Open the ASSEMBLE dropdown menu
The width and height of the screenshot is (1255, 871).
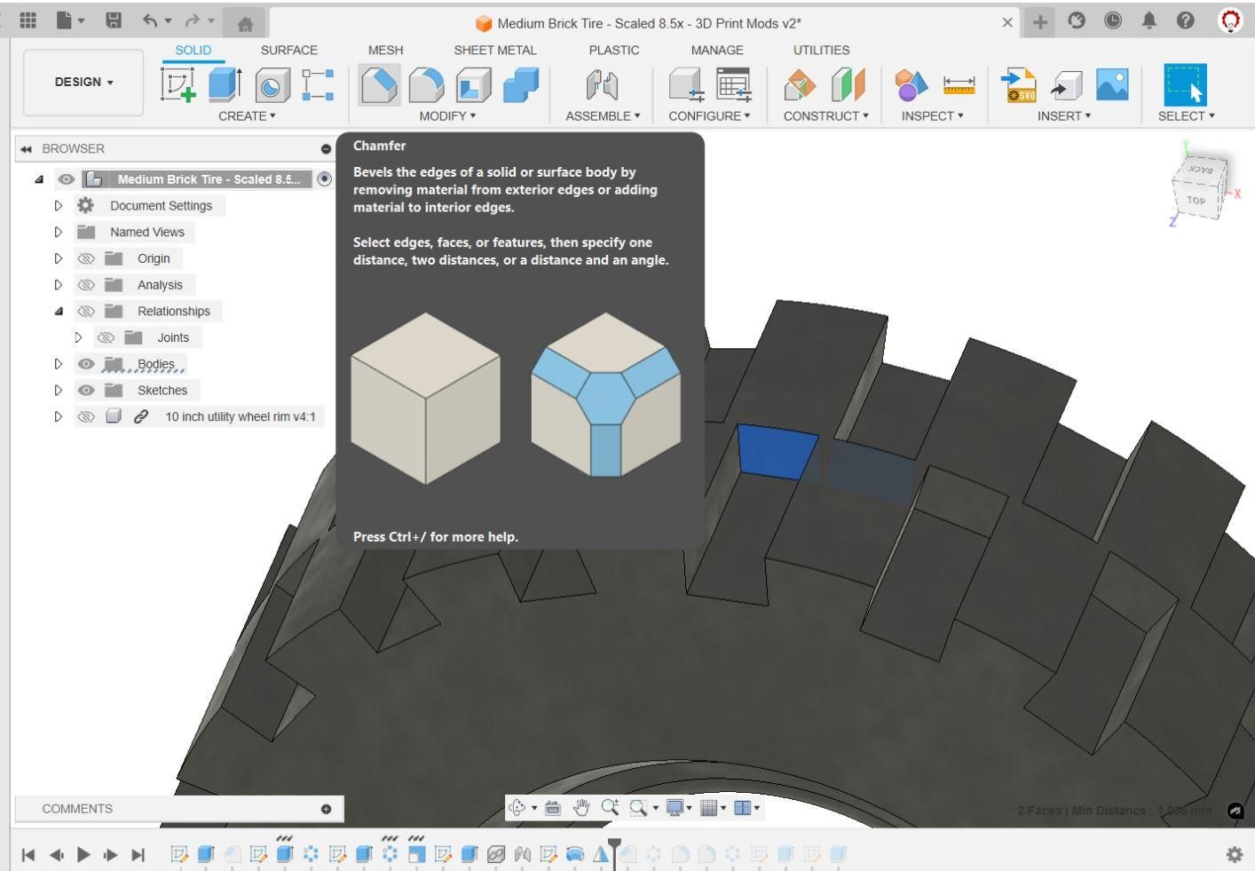click(x=603, y=116)
